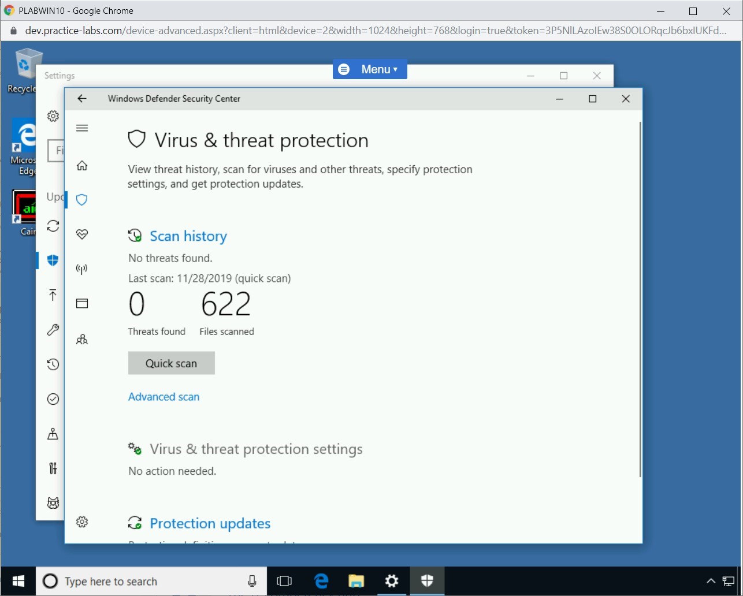The image size is (743, 596).
Task: Open Device performance & health heart icon
Action: point(82,234)
